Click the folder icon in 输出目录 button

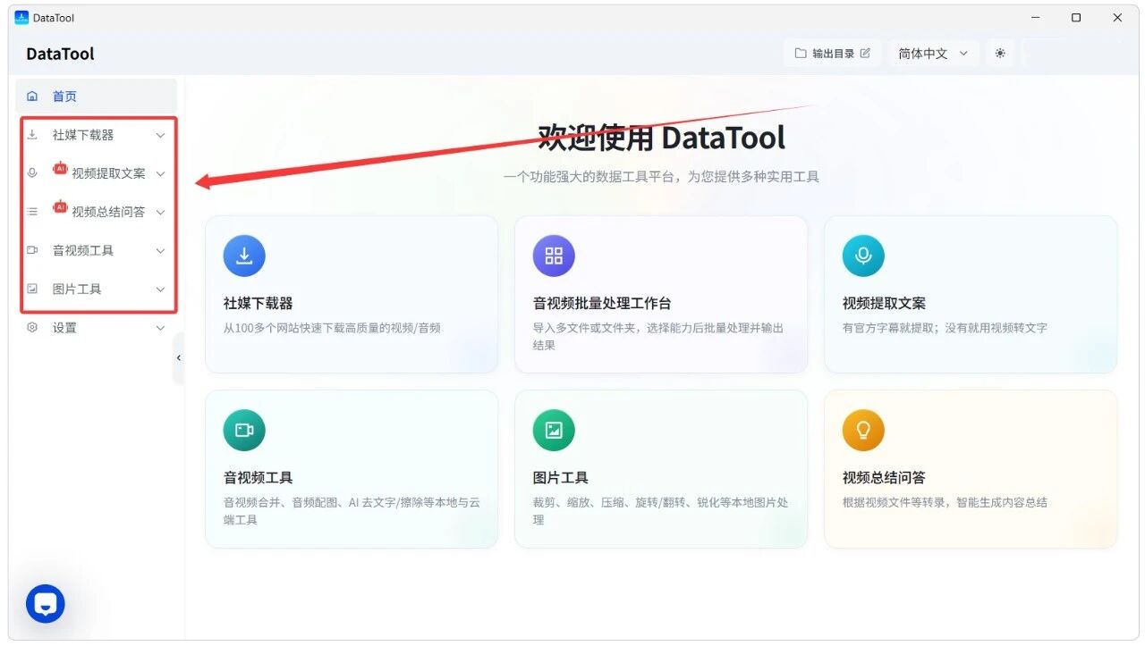[801, 54]
